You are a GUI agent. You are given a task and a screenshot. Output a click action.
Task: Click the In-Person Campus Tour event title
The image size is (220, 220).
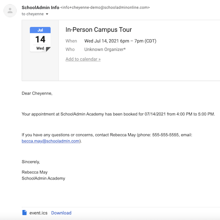click(99, 29)
